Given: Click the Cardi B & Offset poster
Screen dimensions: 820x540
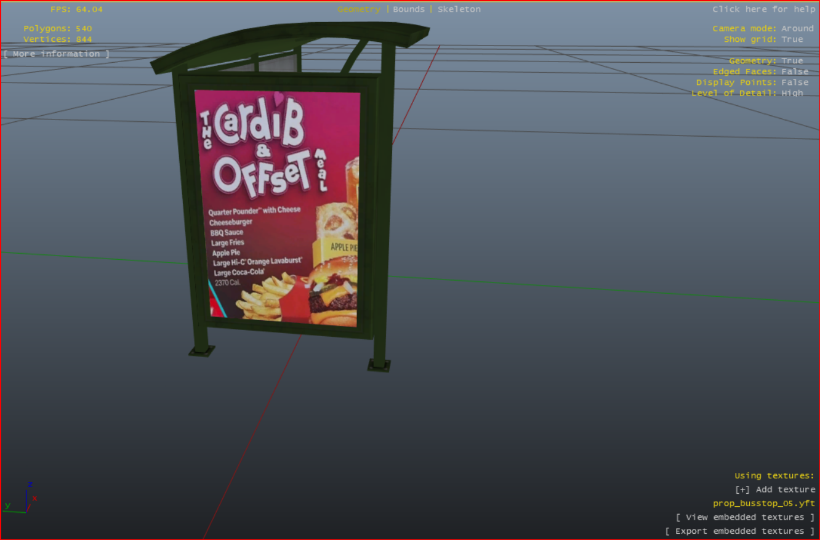Looking at the screenshot, I should (278, 203).
